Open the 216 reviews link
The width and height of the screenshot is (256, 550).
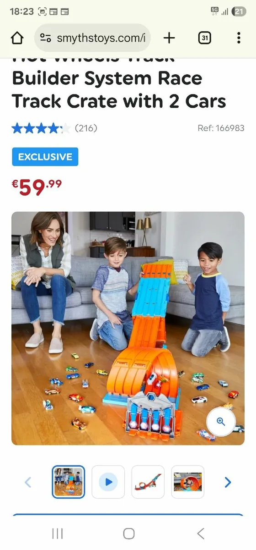point(86,128)
